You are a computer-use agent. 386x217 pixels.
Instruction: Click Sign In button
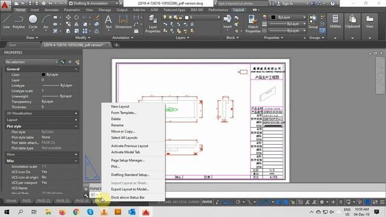[x=285, y=4]
